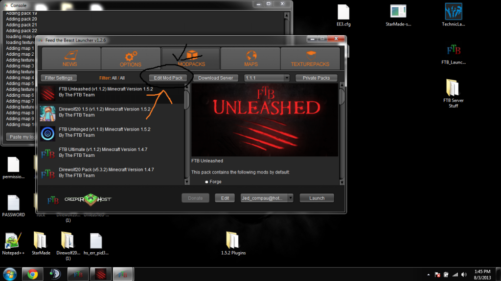Click the CreeperHost logo
The image size is (501, 281).
pyautogui.click(x=88, y=199)
